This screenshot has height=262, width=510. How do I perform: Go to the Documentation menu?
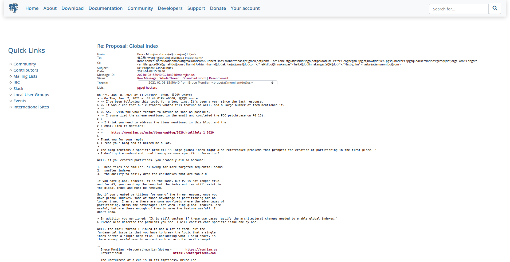105,8
